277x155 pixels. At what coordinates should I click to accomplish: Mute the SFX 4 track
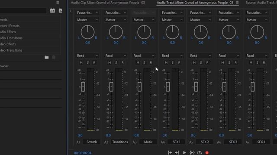pyautogui.click(x=251, y=62)
